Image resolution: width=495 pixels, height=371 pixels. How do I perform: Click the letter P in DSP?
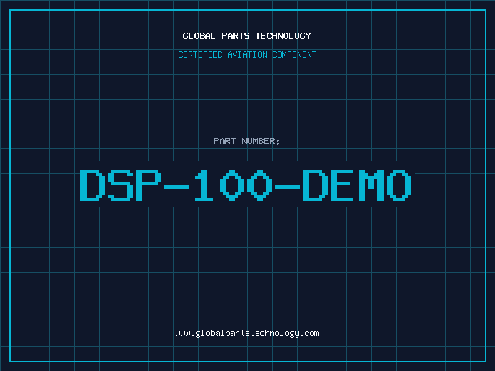pos(145,185)
